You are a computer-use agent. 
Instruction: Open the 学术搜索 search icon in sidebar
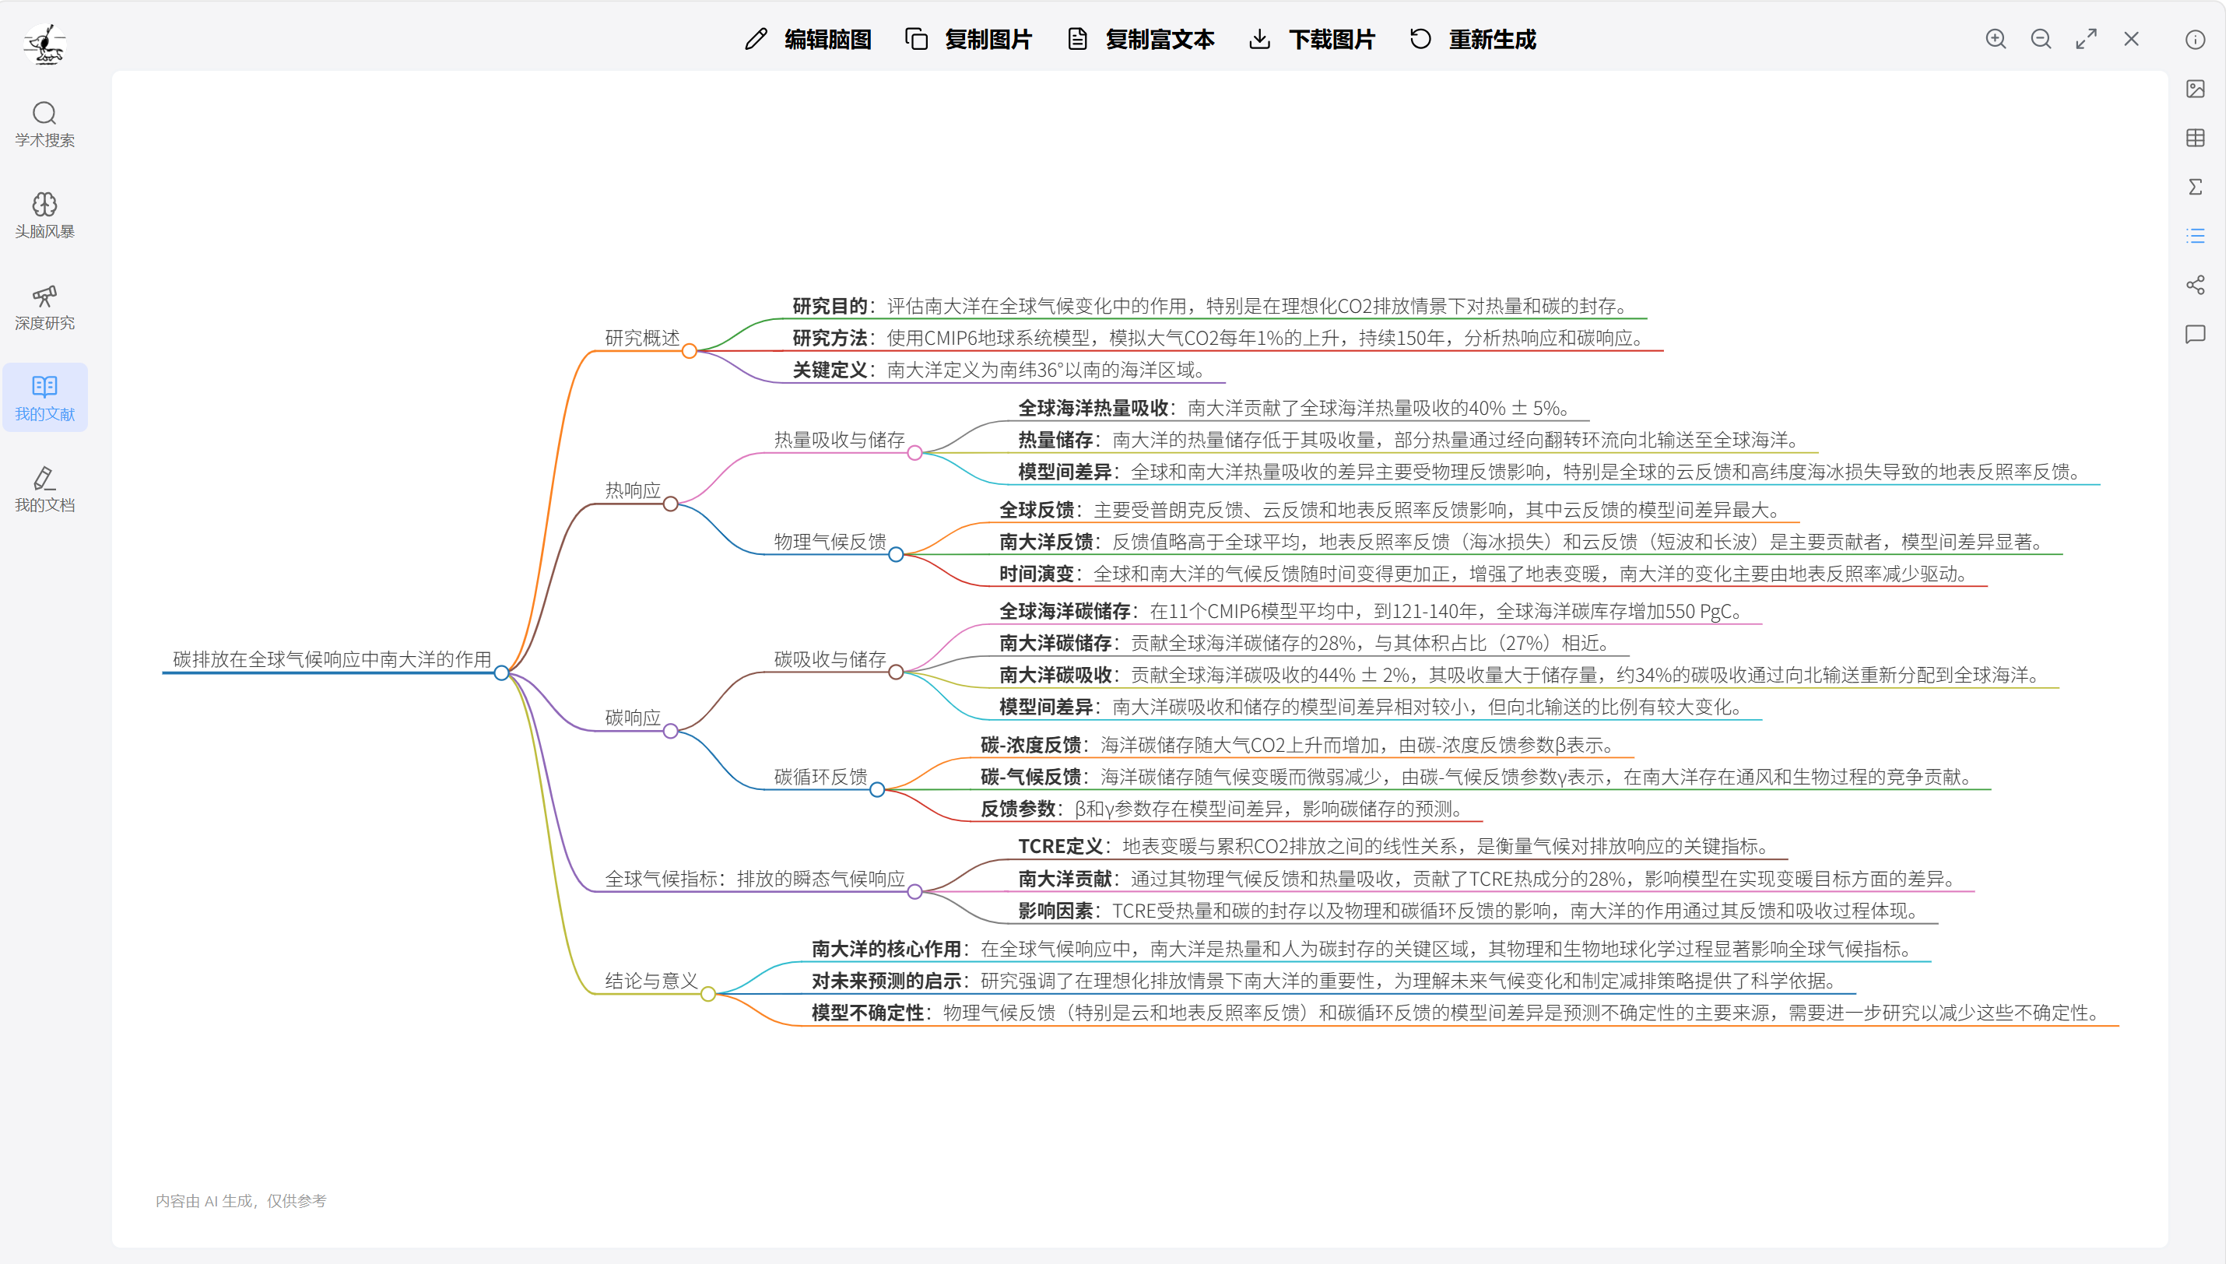tap(44, 114)
